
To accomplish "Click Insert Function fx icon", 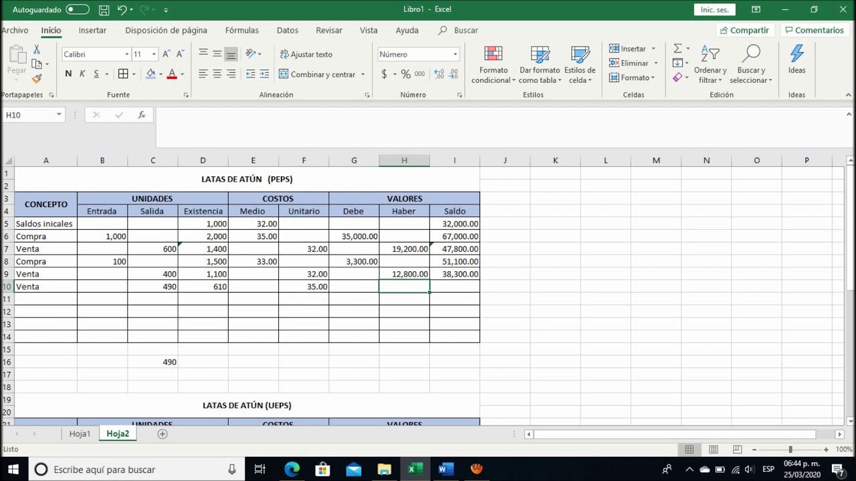I will point(142,115).
